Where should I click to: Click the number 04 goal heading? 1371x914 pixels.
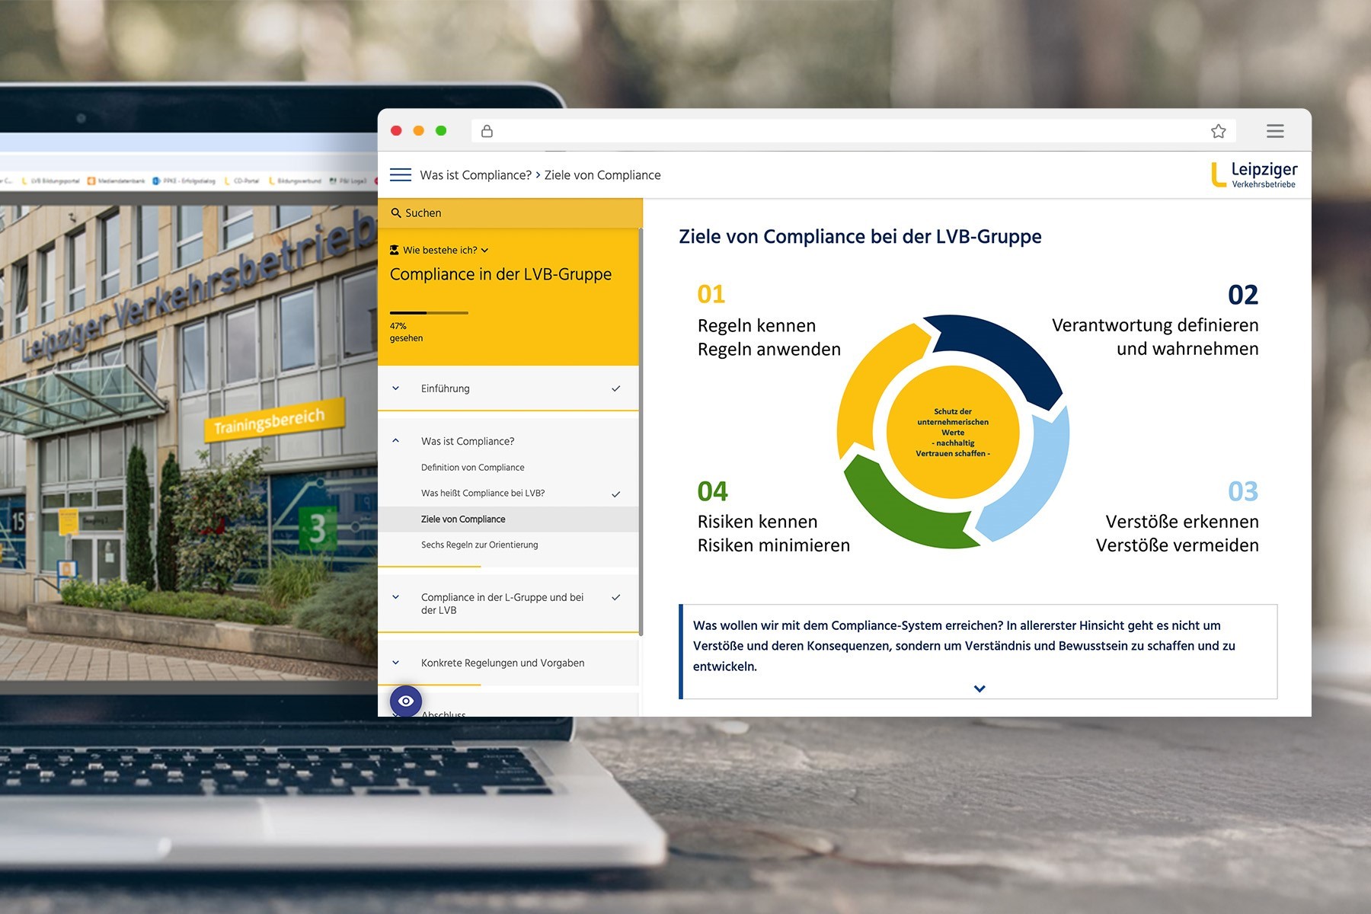(712, 491)
